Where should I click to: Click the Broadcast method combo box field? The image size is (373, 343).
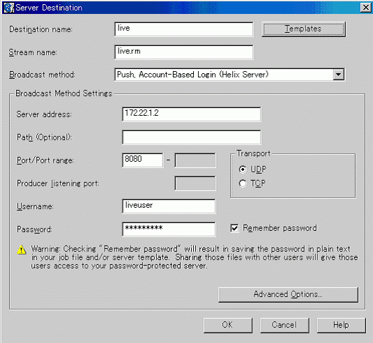[229, 75]
